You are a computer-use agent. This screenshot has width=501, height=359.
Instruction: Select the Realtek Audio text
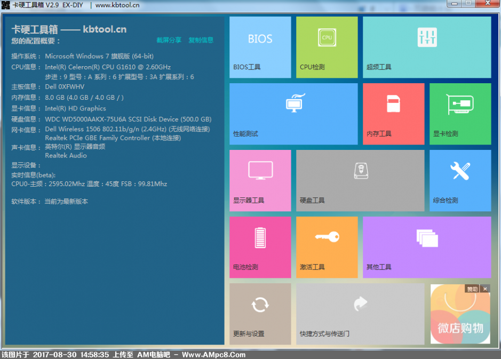tap(66, 156)
